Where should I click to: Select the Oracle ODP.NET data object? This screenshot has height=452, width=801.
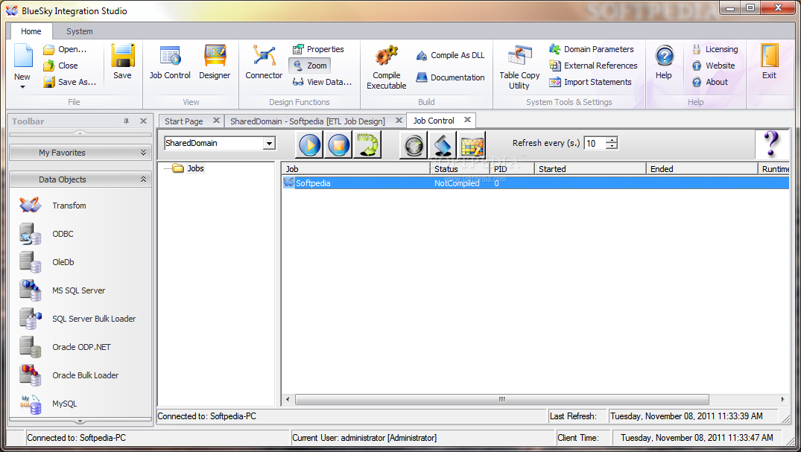(66, 347)
